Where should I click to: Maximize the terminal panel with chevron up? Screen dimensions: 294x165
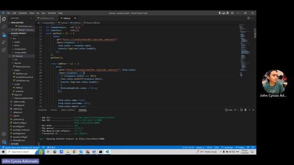click(x=249, y=110)
